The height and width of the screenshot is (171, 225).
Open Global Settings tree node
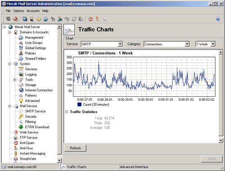point(36,48)
